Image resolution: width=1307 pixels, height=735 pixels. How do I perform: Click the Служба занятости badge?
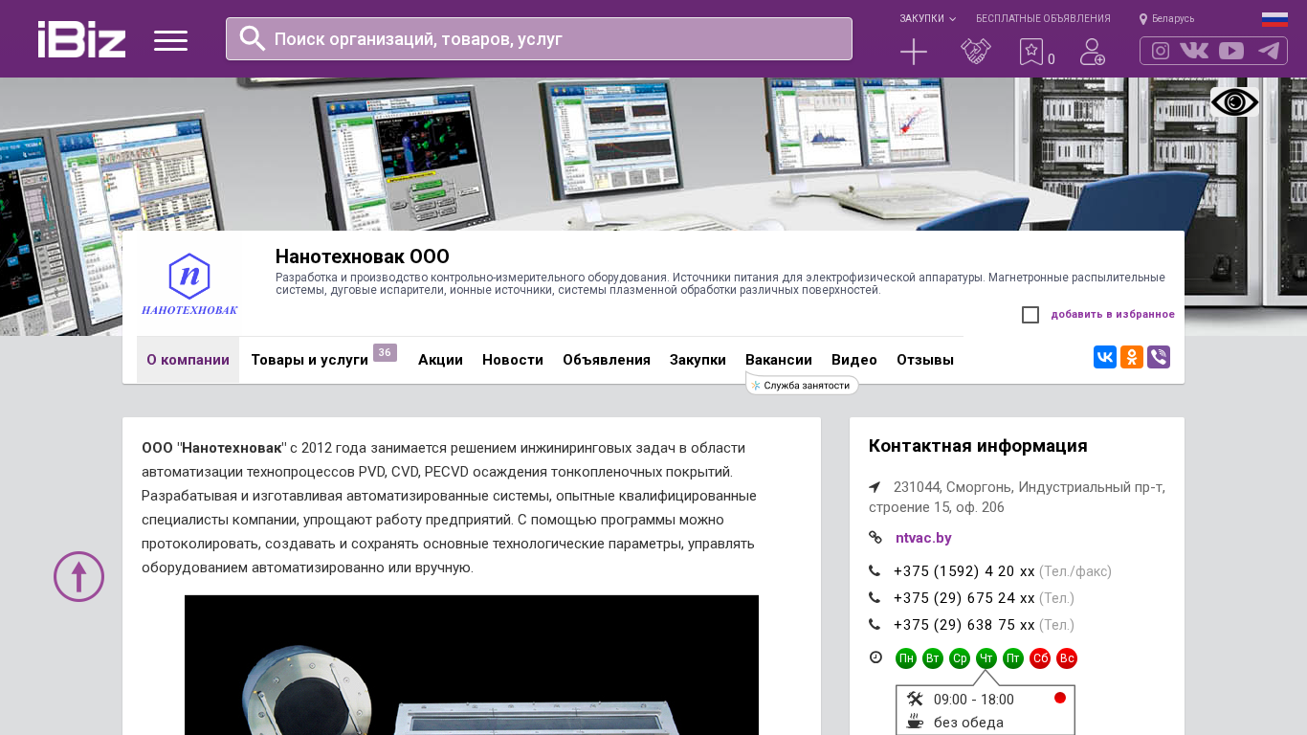[x=802, y=385]
